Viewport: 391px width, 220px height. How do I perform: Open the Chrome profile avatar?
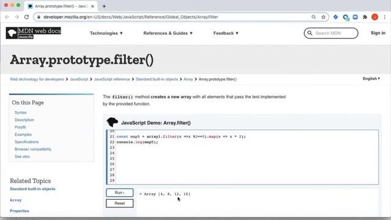pos(375,17)
